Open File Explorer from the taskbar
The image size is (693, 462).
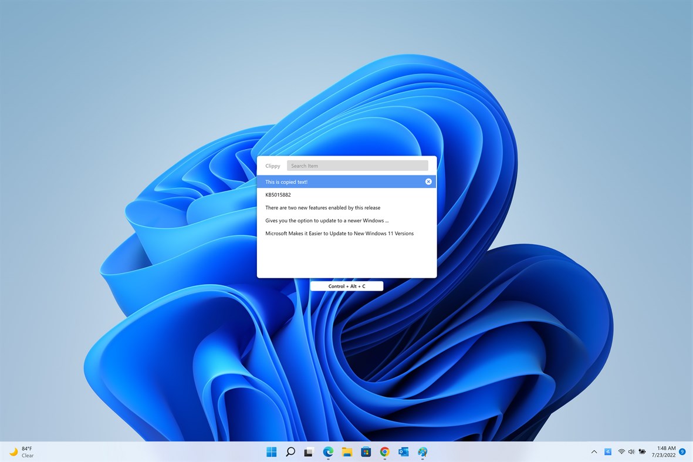tap(346, 452)
